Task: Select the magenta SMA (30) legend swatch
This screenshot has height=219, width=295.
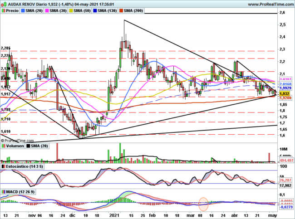Action: point(47,11)
